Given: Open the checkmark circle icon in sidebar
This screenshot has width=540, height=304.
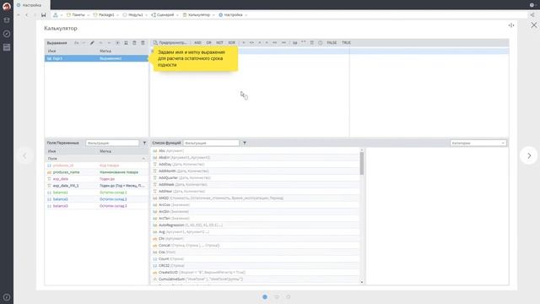Looking at the screenshot, I should (x=7, y=34).
